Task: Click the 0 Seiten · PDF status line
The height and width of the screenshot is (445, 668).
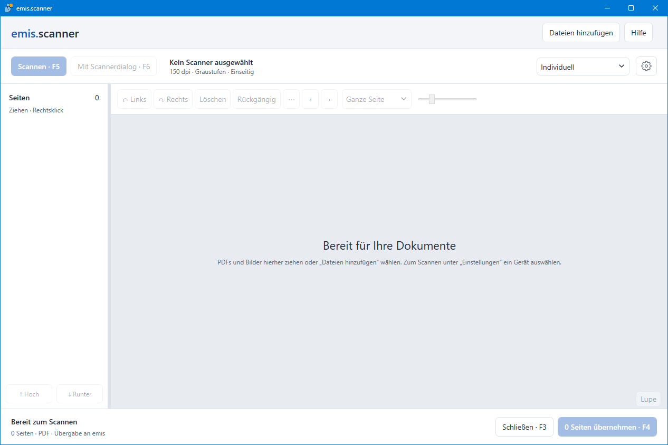Action: coord(58,433)
